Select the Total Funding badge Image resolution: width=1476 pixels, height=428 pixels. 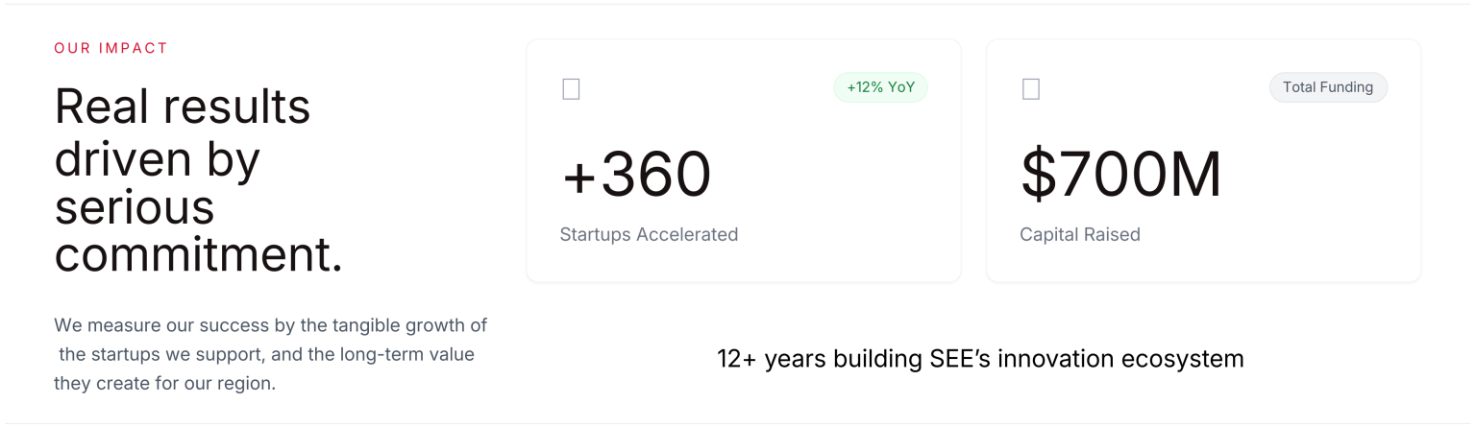[x=1328, y=87]
